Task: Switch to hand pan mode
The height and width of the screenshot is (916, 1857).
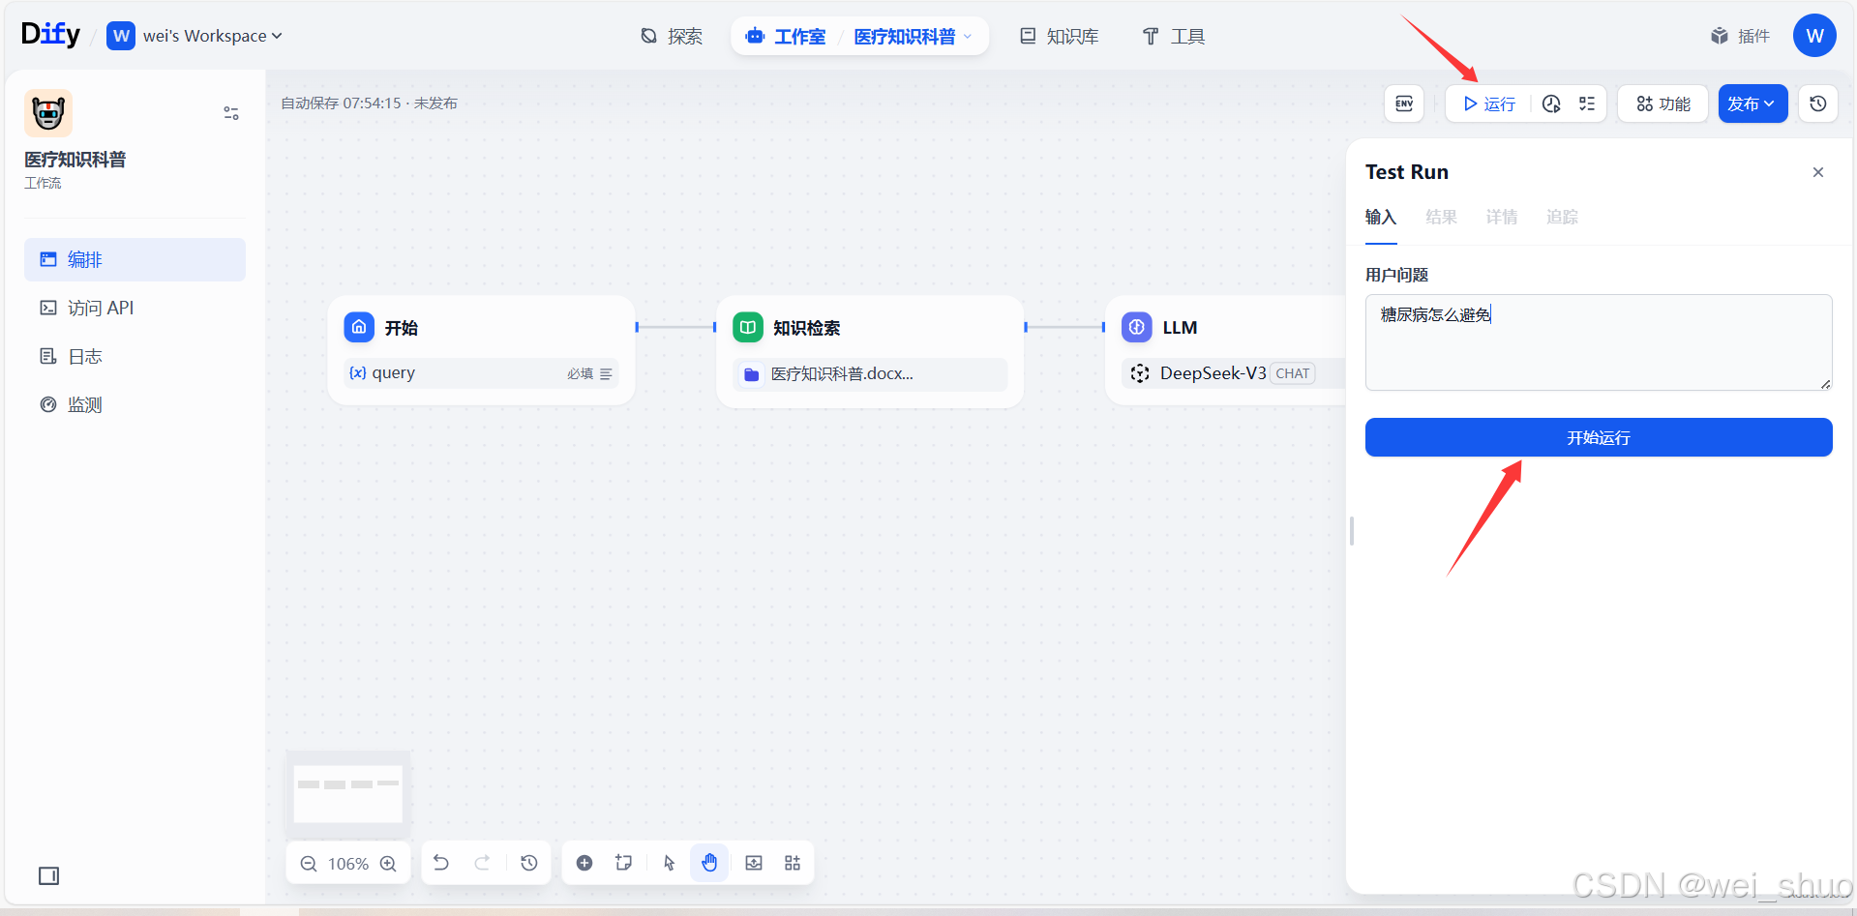Action: (x=709, y=863)
